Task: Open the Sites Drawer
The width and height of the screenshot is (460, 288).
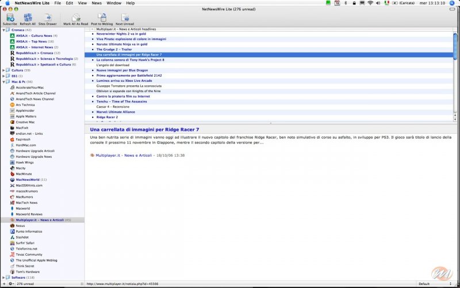Action: tap(48, 18)
